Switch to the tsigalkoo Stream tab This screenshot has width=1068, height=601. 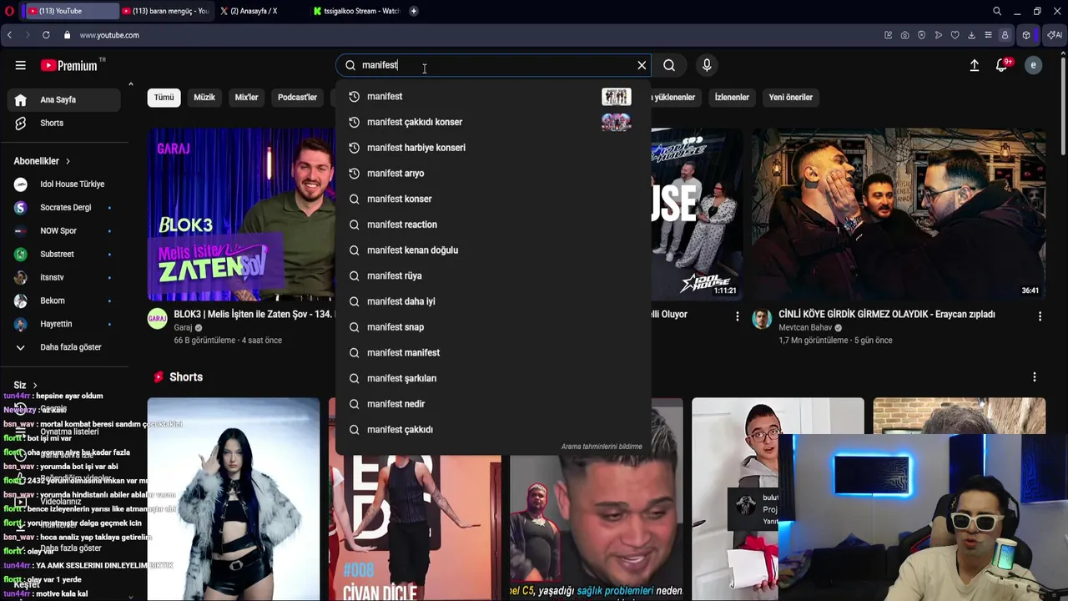(357, 11)
